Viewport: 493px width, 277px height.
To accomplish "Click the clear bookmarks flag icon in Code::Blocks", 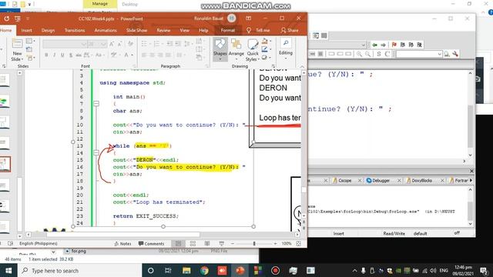I will point(419,45).
